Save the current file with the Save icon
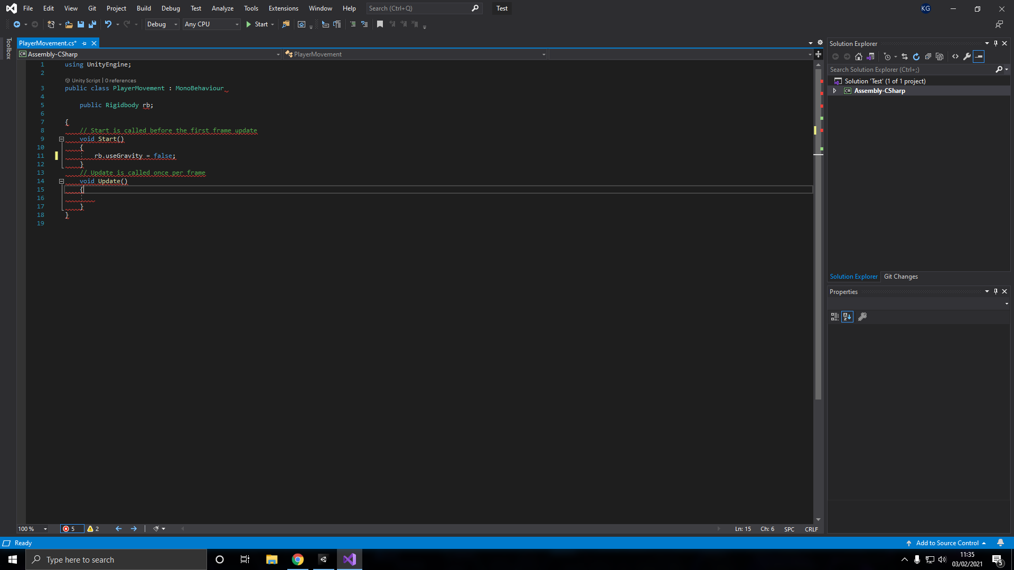This screenshot has width=1014, height=570. pyautogui.click(x=81, y=24)
